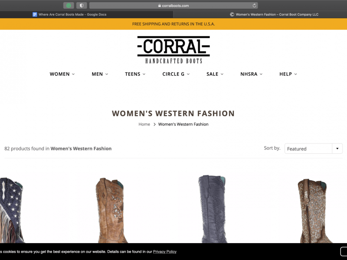Open the Privacy Policy link
The image size is (347, 260).
[165, 252]
